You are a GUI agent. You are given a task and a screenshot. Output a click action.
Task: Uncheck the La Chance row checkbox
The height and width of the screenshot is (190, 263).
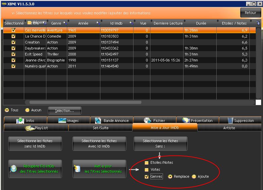click(x=14, y=36)
